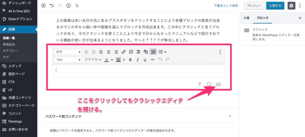Switch to the 文書 tab
The image size is (305, 137).
[246, 18]
